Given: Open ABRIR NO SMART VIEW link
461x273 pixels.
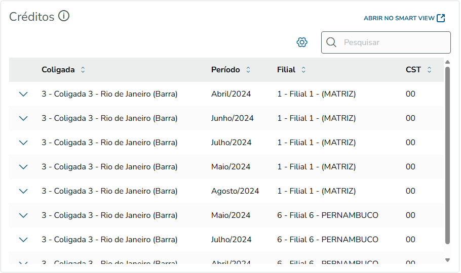Looking at the screenshot, I should pyautogui.click(x=399, y=18).
